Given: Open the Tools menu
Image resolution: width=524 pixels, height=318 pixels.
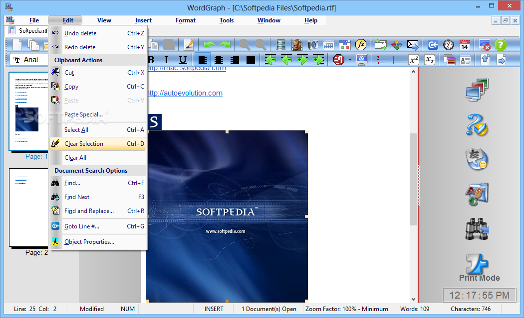Looking at the screenshot, I should (x=227, y=20).
